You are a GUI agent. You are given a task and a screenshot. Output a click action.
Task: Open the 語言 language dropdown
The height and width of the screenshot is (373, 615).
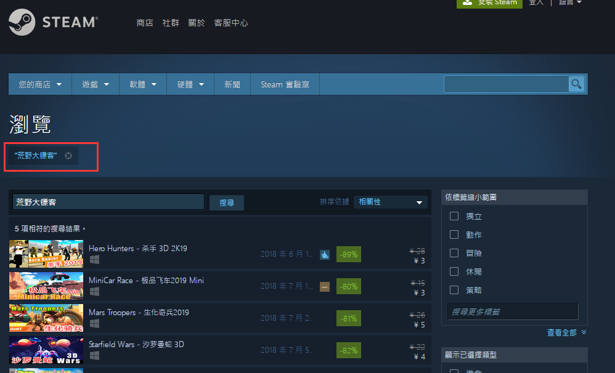point(570,2)
